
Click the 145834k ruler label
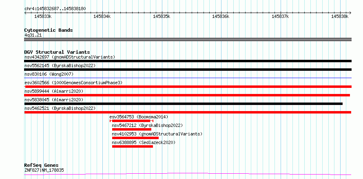[x=102, y=17]
